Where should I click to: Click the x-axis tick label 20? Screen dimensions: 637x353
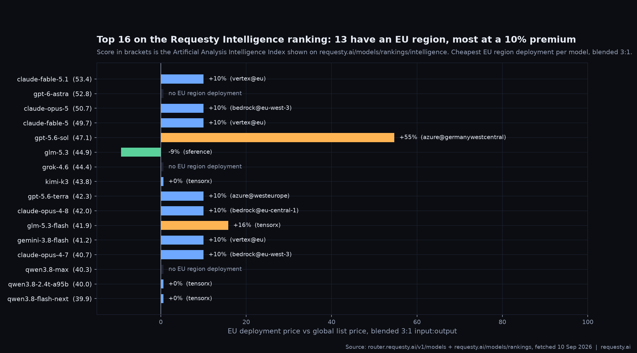point(246,322)
